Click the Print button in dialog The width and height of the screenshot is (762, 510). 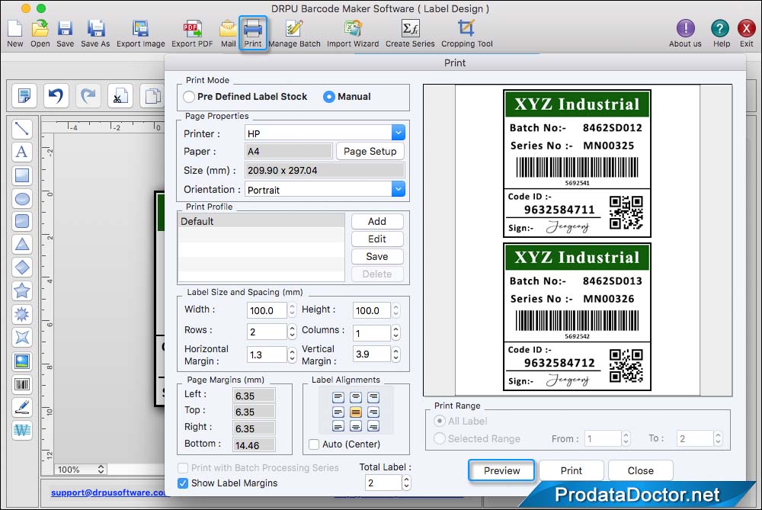tap(571, 470)
